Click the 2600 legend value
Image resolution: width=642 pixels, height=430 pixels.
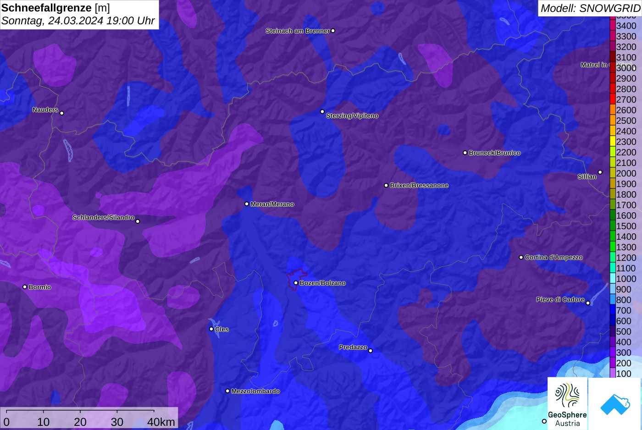(626, 110)
